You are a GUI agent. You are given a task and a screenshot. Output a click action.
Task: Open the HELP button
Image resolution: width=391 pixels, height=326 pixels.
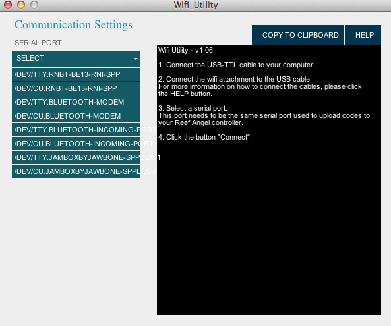tap(363, 35)
